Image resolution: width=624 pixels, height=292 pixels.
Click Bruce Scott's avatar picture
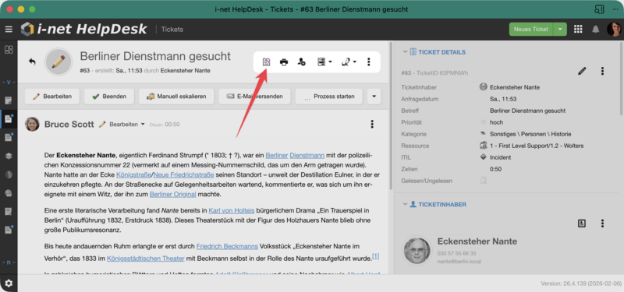[x=32, y=124]
